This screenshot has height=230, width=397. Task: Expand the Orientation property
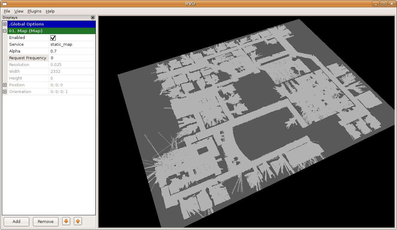5,92
